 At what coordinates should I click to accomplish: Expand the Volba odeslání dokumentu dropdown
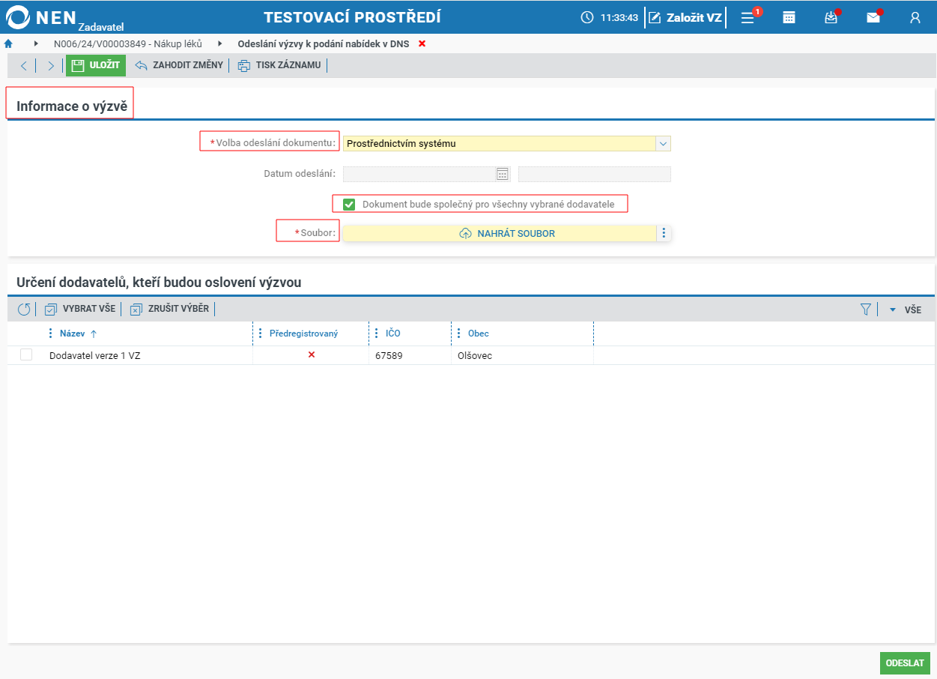click(663, 143)
